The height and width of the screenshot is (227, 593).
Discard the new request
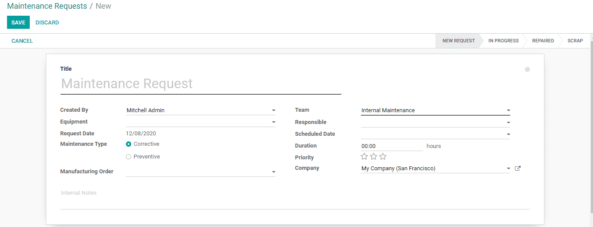coord(47,22)
